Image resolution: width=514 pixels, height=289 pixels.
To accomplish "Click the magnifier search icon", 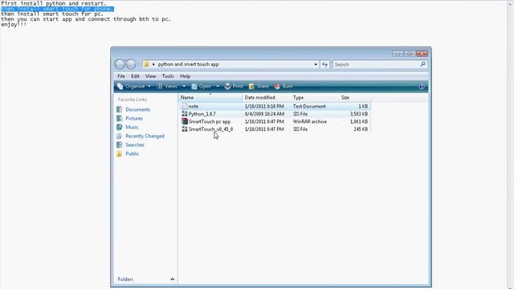I will 423,64.
